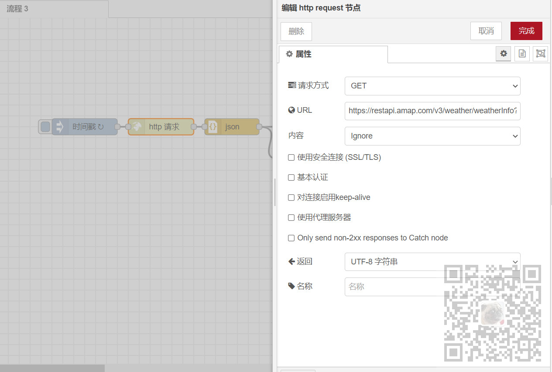Screen dimensions: 552x372
Task: Toggle 对连接启用keep-alive checkbox
Action: pyautogui.click(x=291, y=197)
